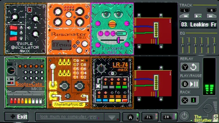Toggle the bottom red switch on Triple Oscillator
This screenshot has height=123, width=219.
pyautogui.click(x=14, y=38)
